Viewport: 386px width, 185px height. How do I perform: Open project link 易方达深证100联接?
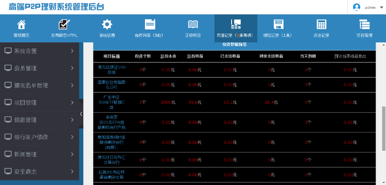tap(112, 70)
